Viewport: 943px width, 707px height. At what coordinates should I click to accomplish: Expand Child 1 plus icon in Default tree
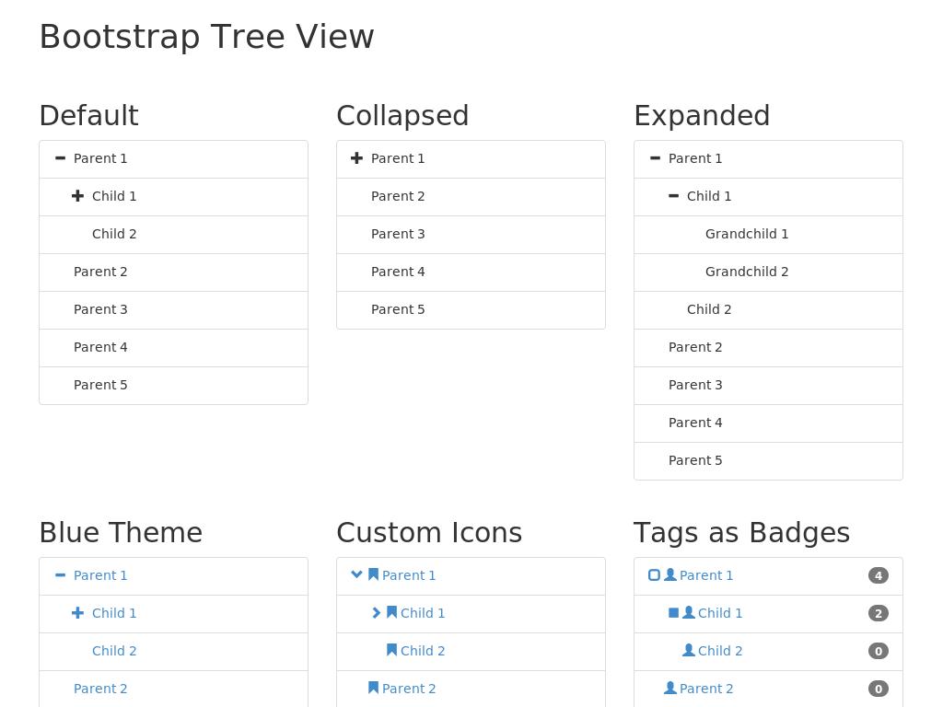(x=78, y=196)
